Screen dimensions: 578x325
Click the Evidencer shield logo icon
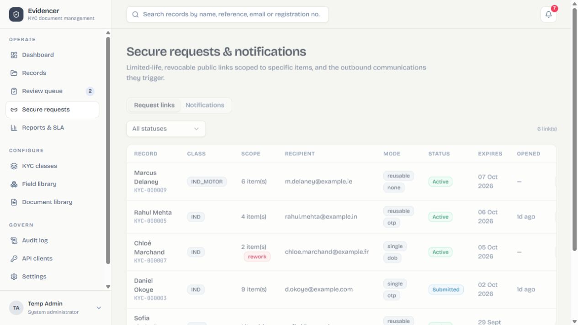pos(16,15)
